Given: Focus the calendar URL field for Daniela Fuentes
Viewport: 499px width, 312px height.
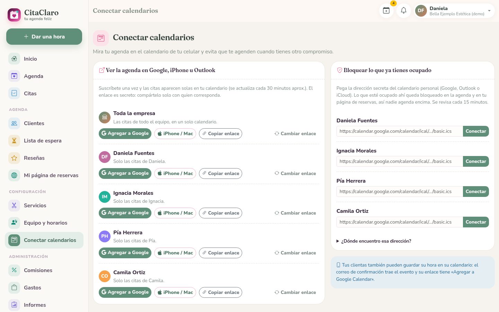Looking at the screenshot, I should (x=400, y=131).
